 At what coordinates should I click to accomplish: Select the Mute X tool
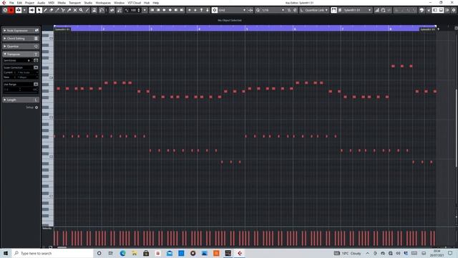75,10
